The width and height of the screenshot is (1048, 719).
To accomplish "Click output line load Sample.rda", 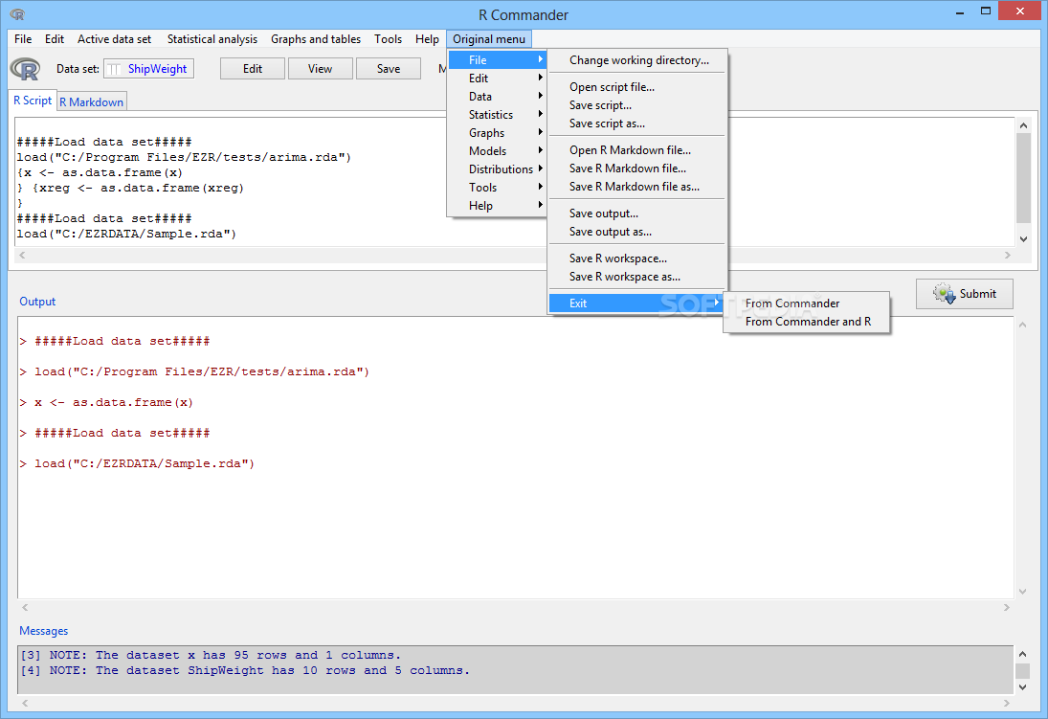I will (x=137, y=463).
